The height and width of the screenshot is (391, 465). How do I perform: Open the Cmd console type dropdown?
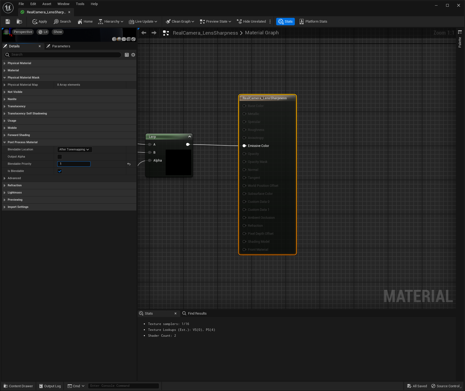pos(76,386)
